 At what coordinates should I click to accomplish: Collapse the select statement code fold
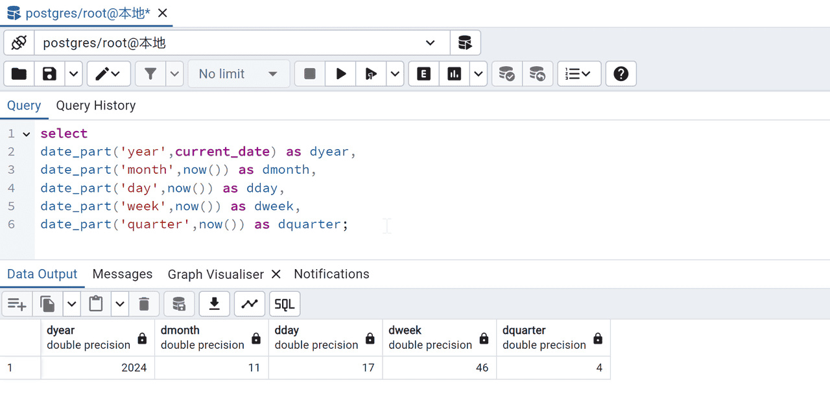pos(27,134)
